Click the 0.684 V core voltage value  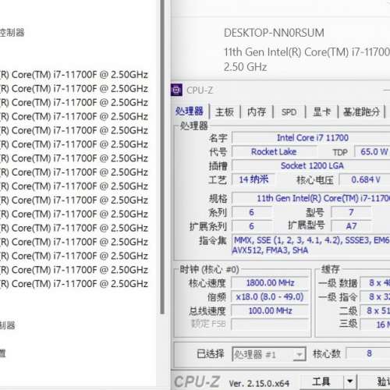pyautogui.click(x=365, y=179)
